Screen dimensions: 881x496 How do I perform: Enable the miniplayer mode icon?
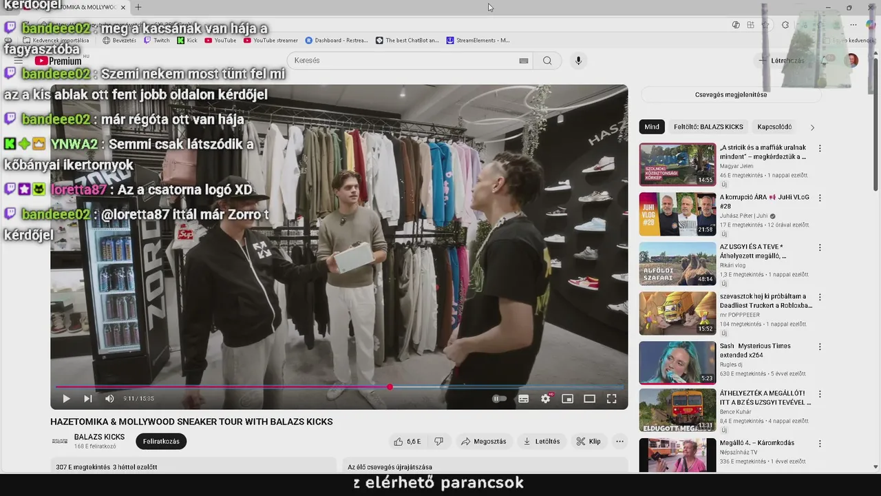coord(568,398)
